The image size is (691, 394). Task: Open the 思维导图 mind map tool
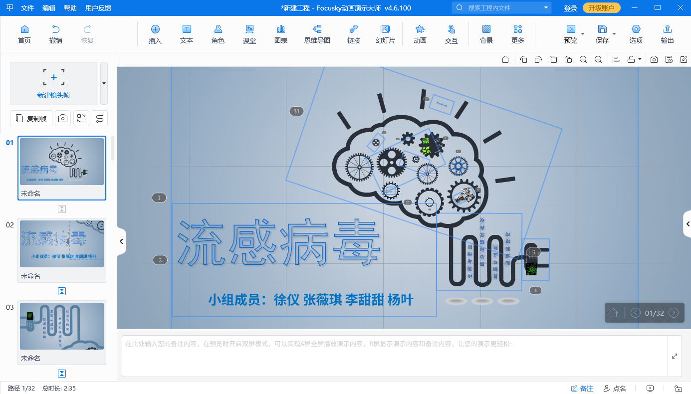click(x=317, y=34)
